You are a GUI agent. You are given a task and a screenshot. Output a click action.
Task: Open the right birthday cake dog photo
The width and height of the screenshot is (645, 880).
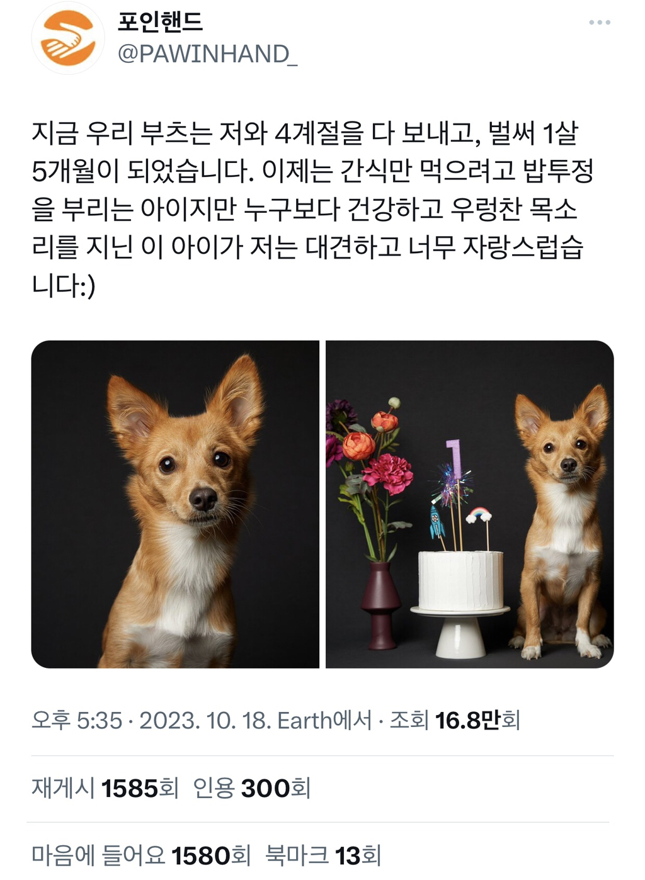[x=469, y=504]
